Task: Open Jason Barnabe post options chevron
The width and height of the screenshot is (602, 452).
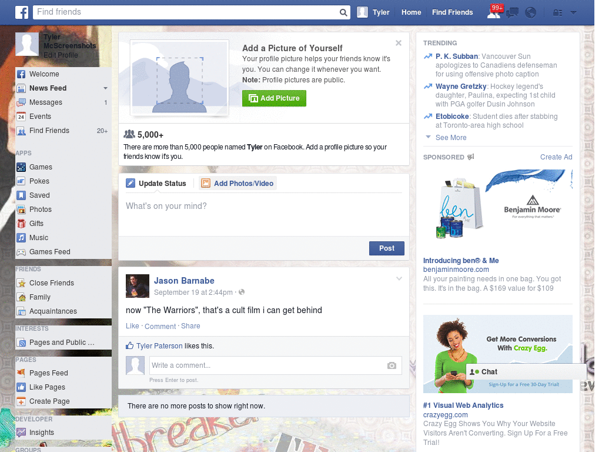Action: tap(399, 279)
